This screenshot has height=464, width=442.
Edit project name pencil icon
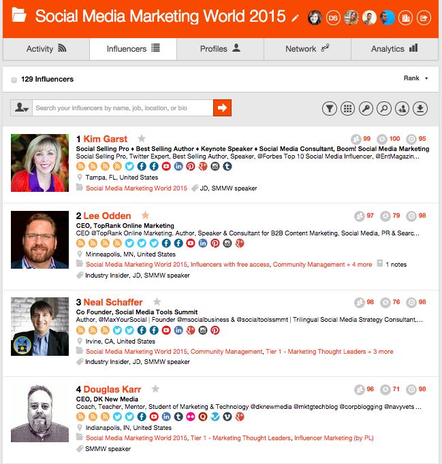click(295, 18)
